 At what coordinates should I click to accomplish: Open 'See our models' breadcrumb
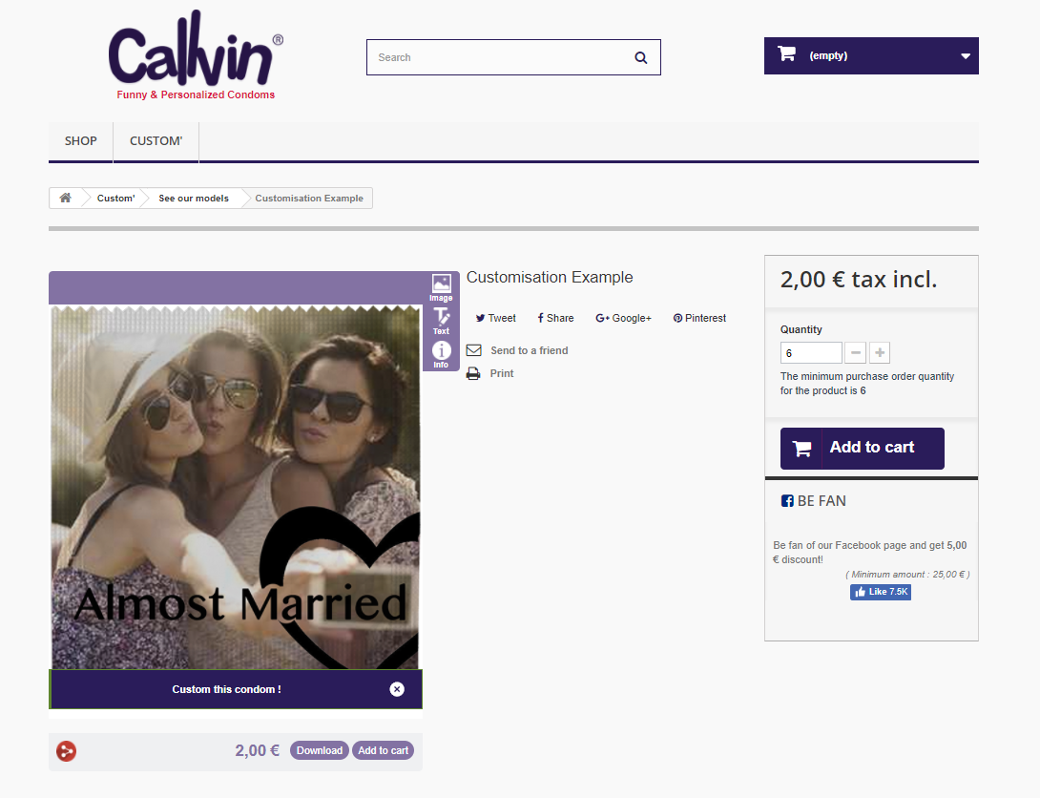[x=194, y=199]
